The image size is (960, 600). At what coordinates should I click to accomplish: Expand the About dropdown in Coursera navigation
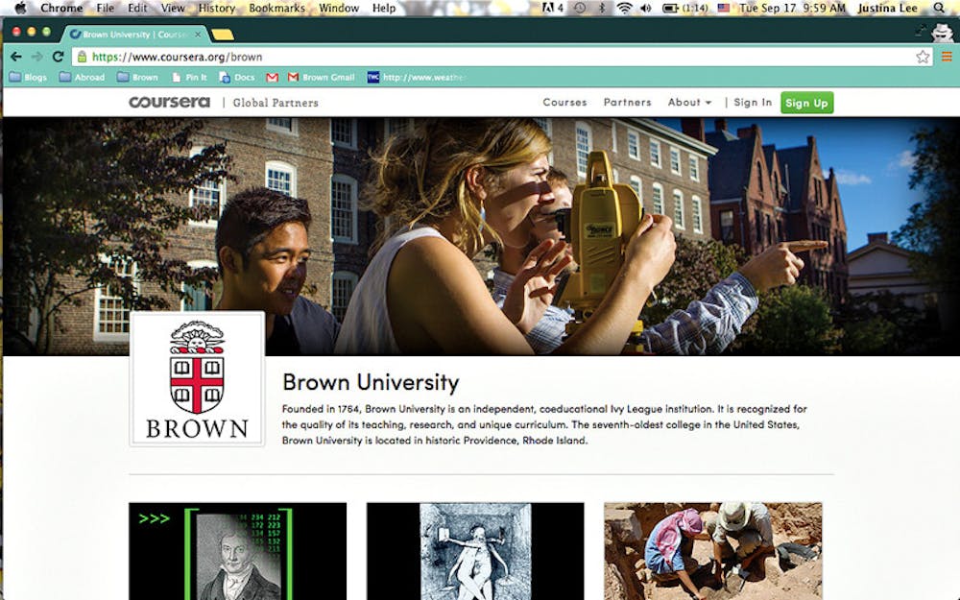point(689,103)
